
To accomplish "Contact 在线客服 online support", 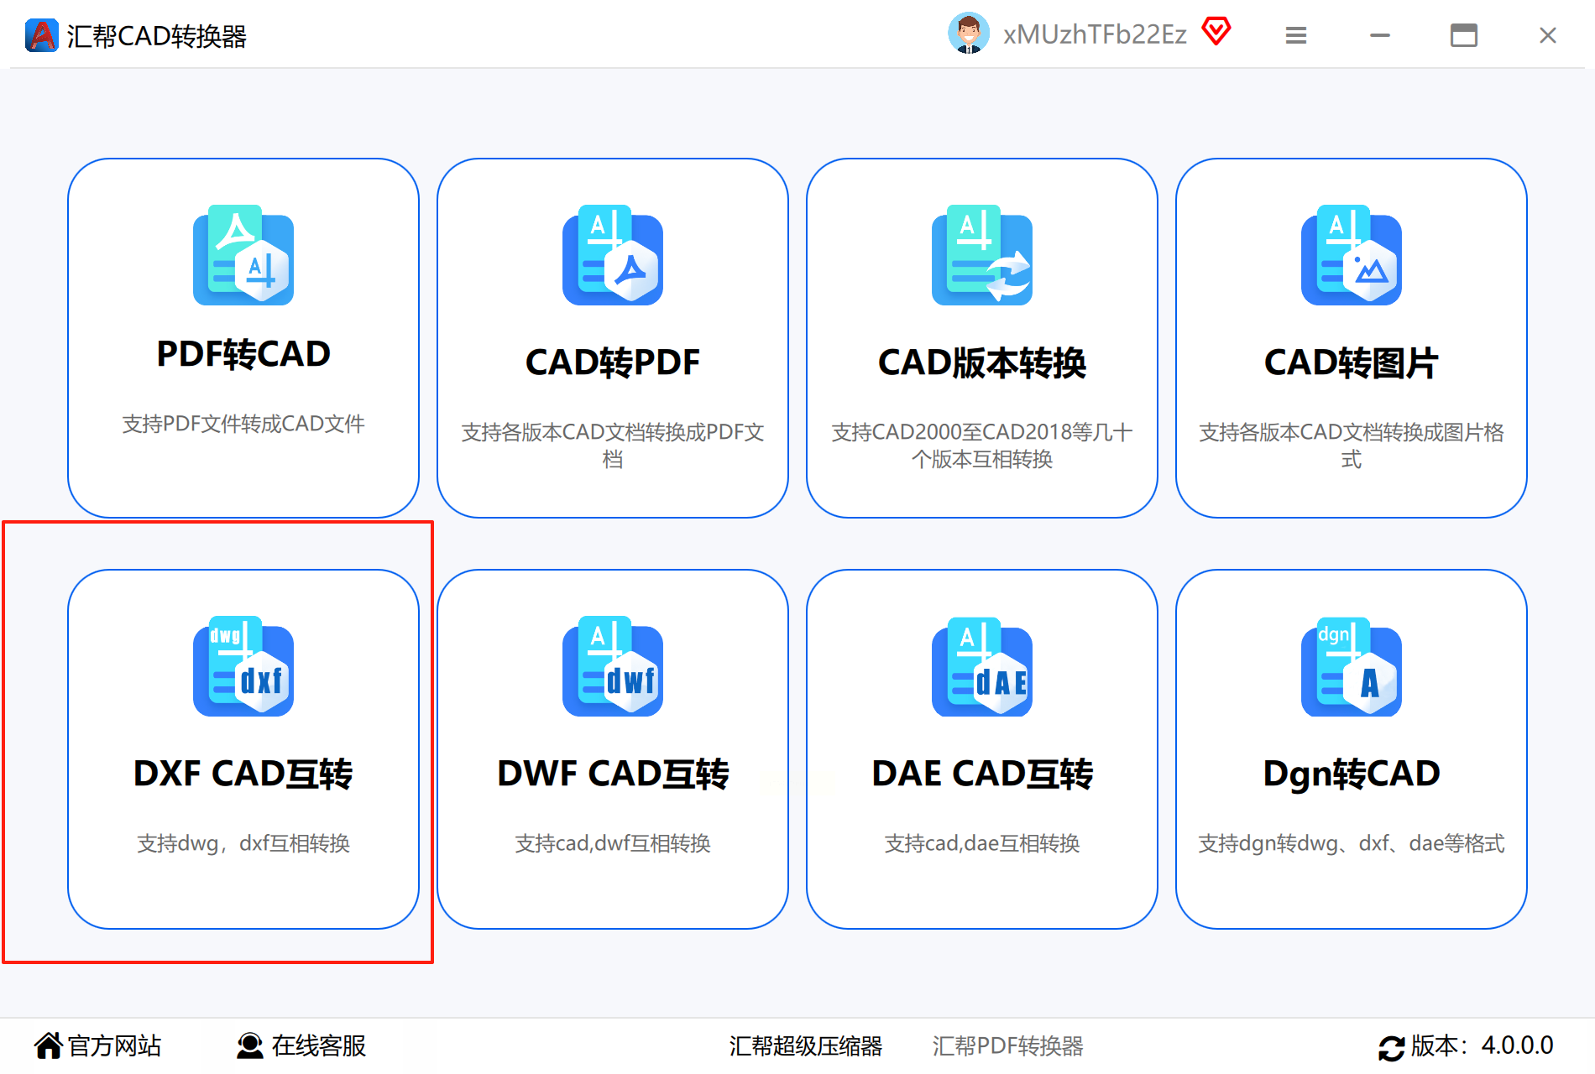I will (x=301, y=1045).
